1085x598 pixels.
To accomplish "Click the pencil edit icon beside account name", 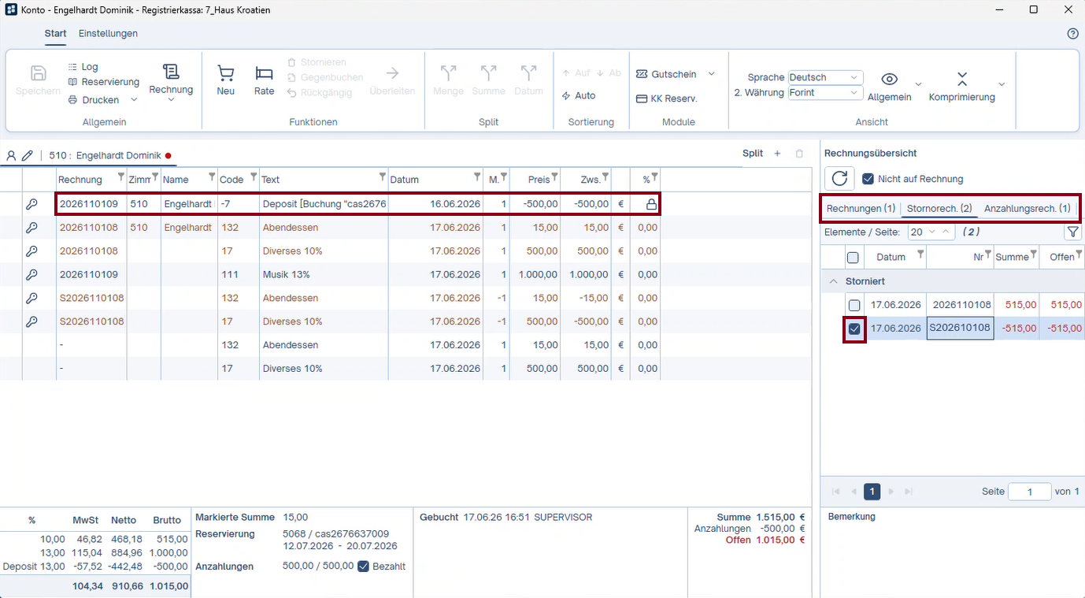I will pyautogui.click(x=27, y=155).
